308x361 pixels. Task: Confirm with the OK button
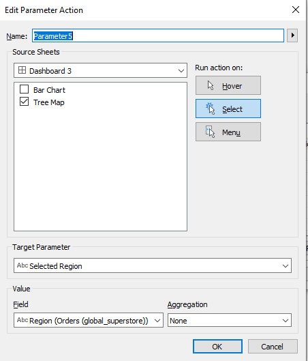[217, 346]
